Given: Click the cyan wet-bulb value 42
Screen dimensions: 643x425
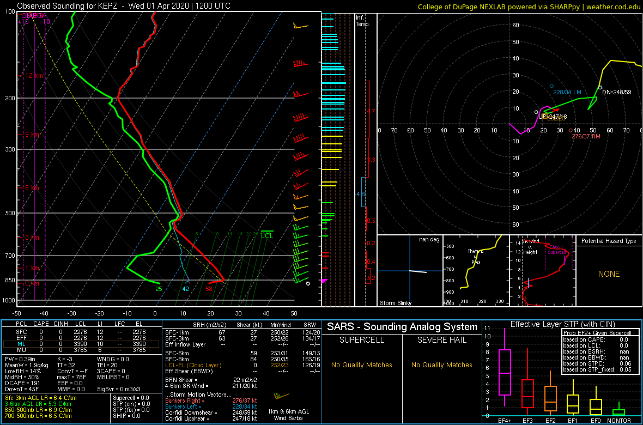Looking at the screenshot, I should click(x=185, y=289).
